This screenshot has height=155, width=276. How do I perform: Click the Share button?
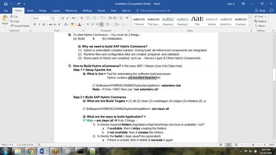coord(260,10)
